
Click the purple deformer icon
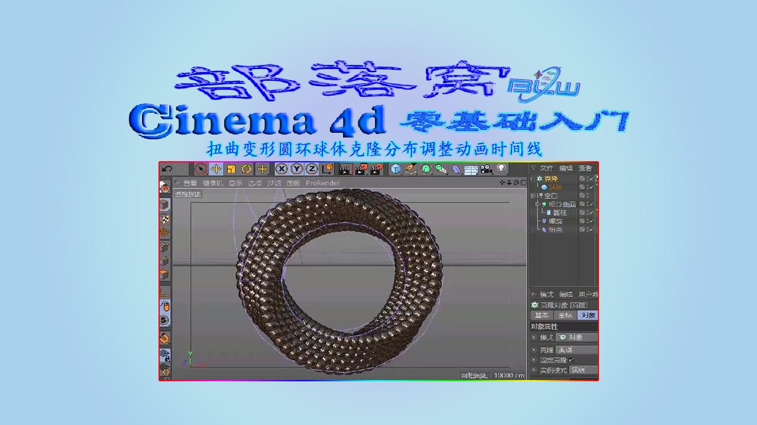pos(456,169)
